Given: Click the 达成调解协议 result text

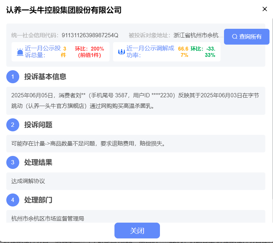Looking at the screenshot, I should (x=28, y=181).
